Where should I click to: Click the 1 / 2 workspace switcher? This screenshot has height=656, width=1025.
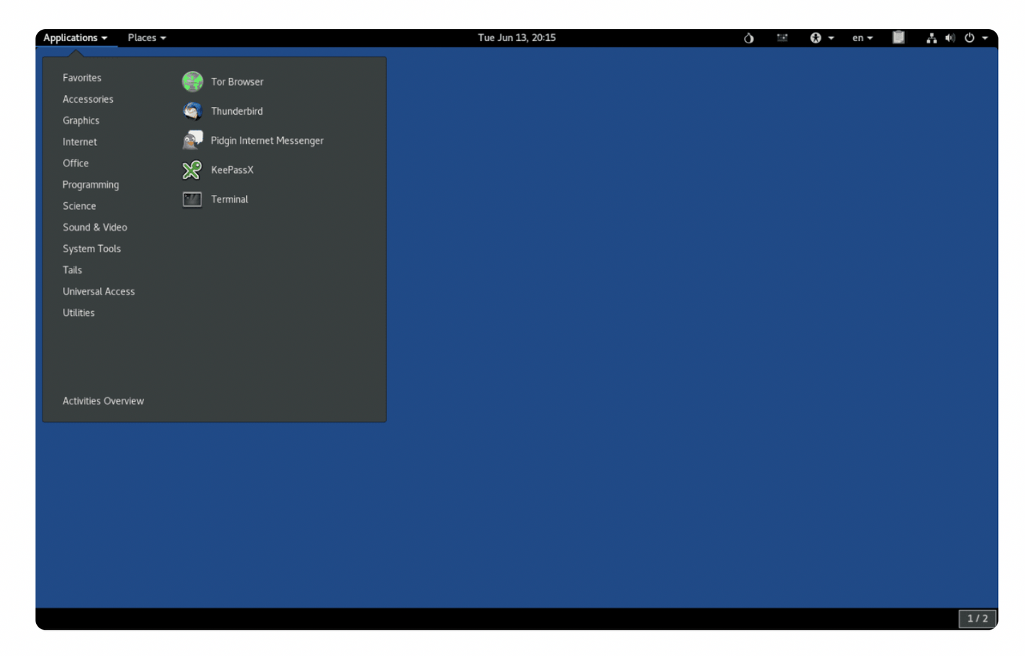977,618
